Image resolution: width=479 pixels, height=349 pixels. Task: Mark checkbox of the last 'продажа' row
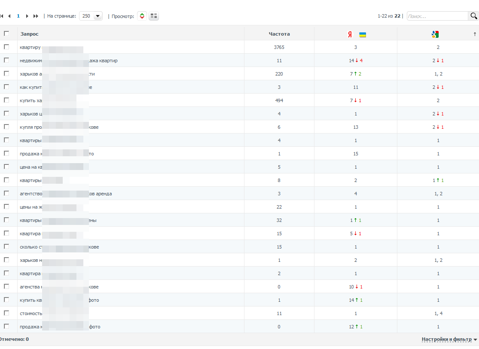point(6,326)
